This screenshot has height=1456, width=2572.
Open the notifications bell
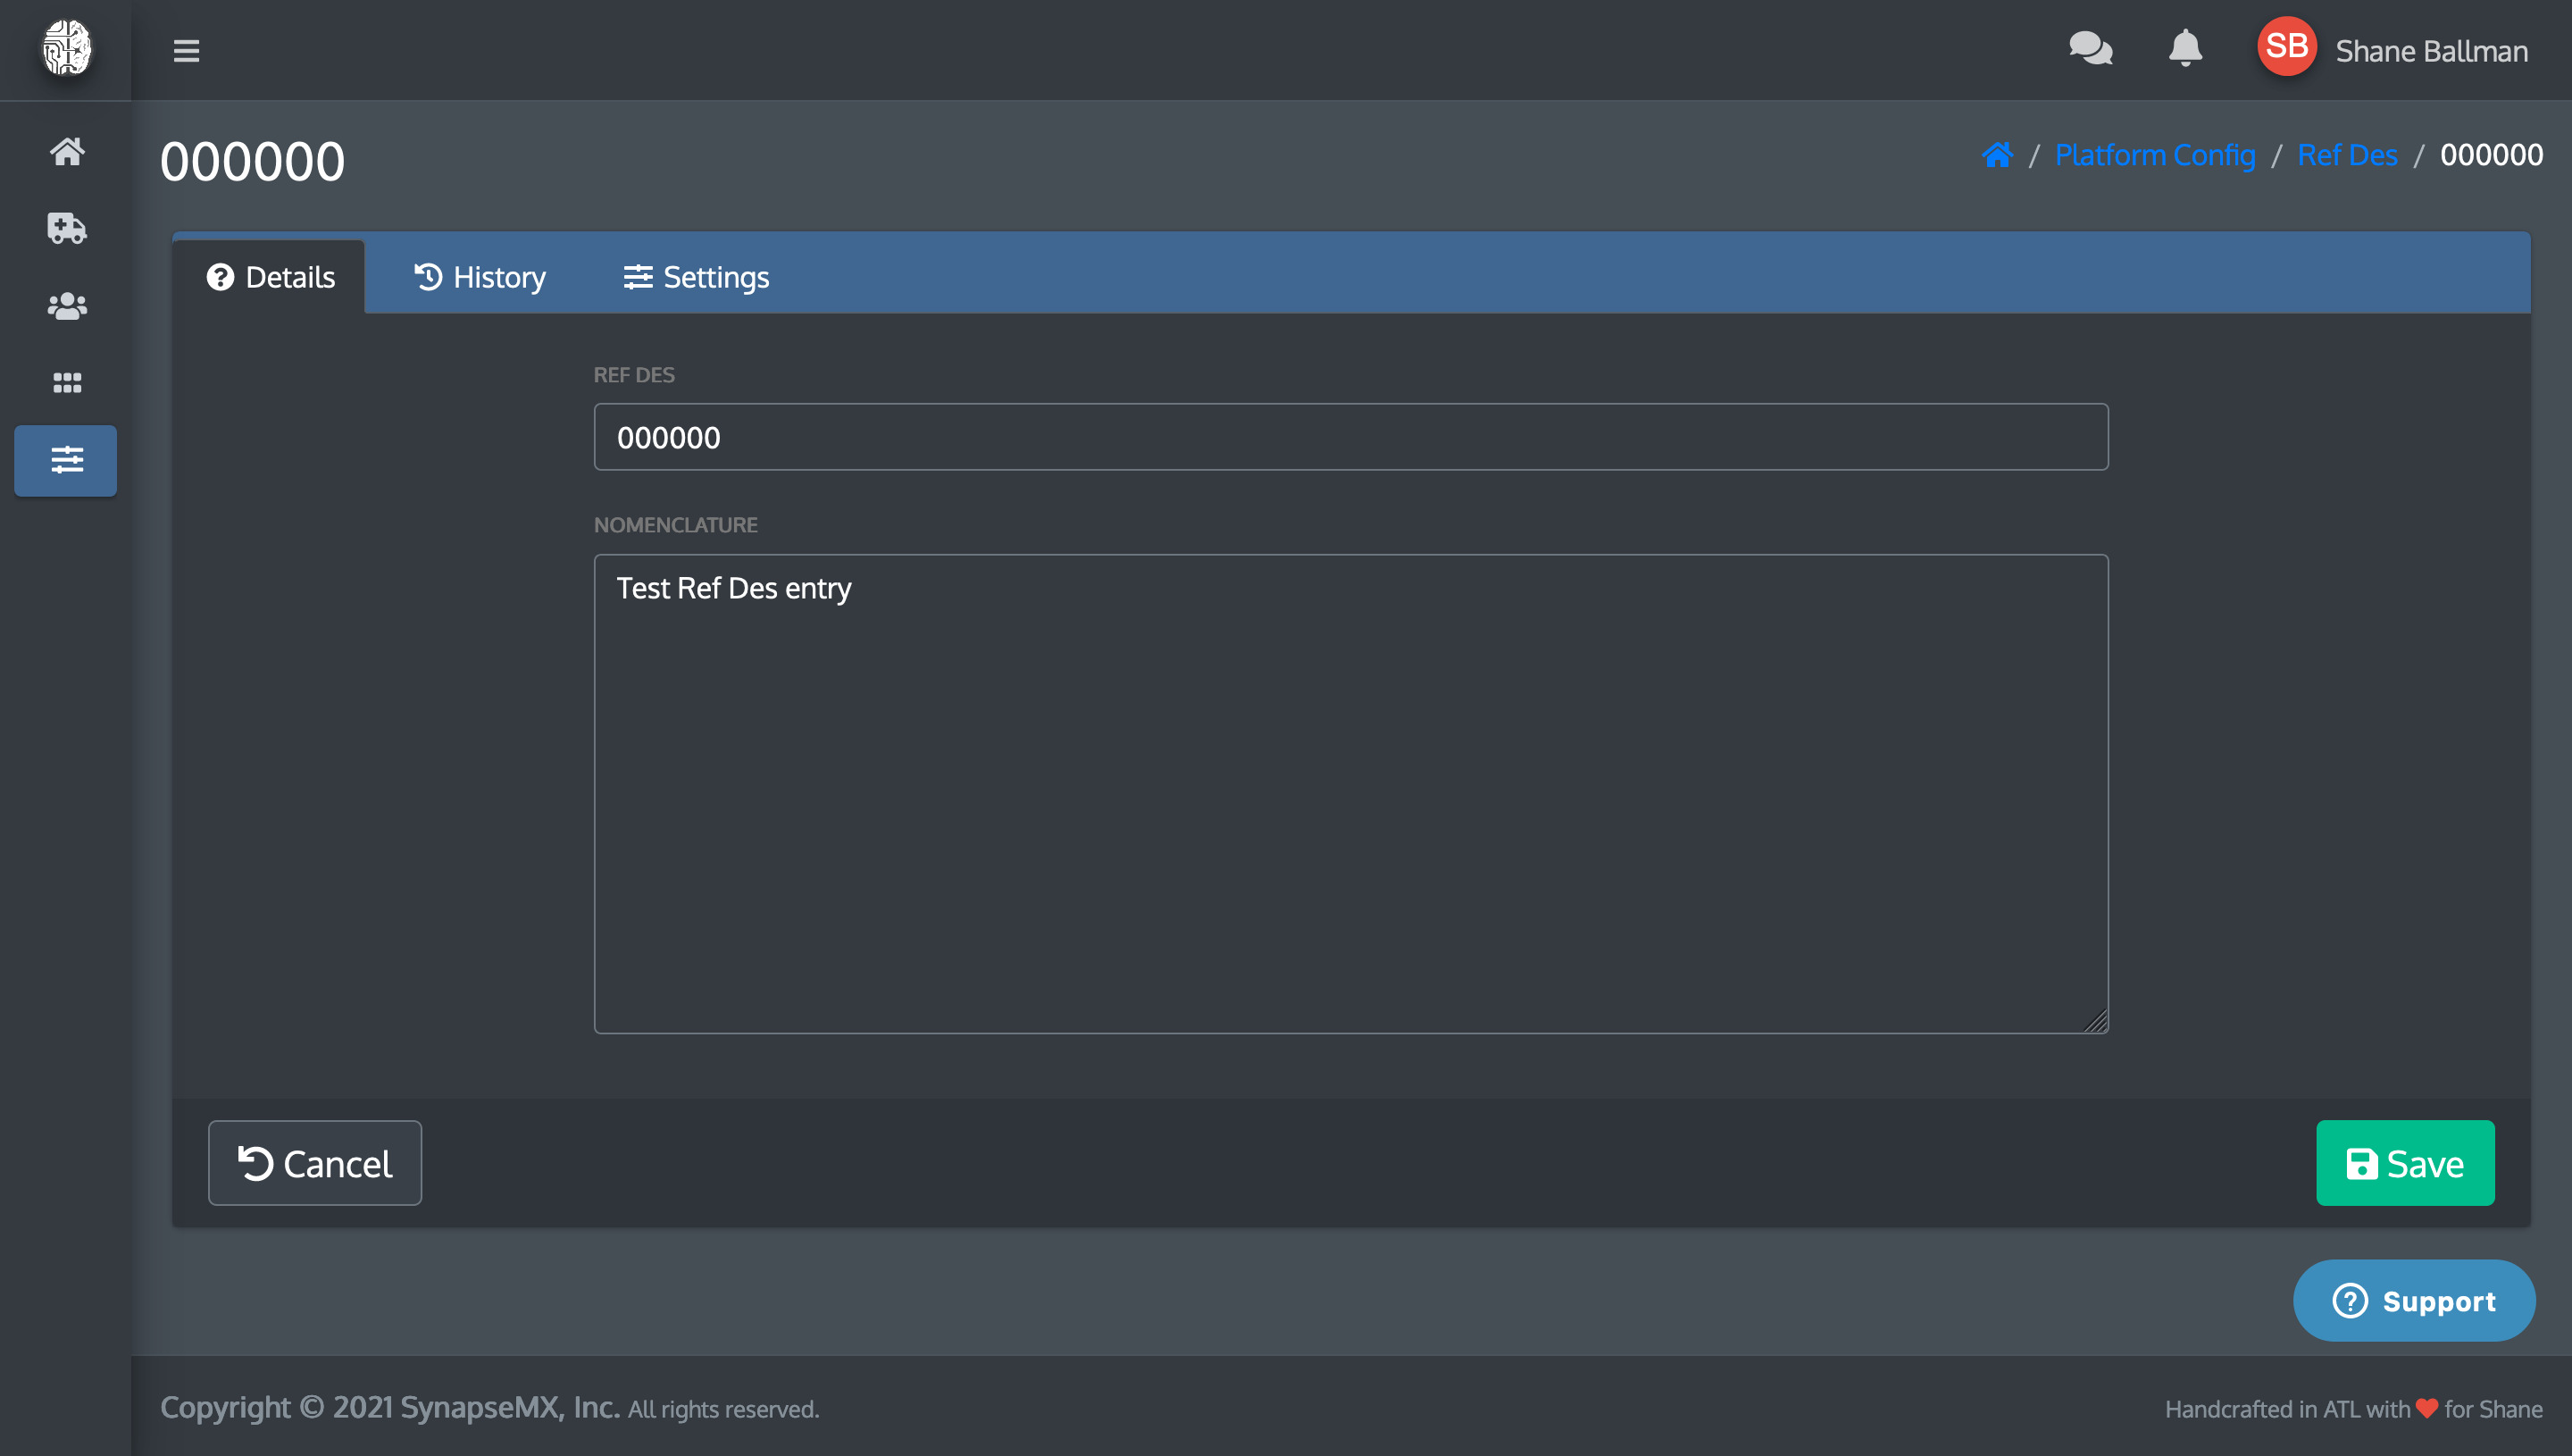pos(2184,48)
